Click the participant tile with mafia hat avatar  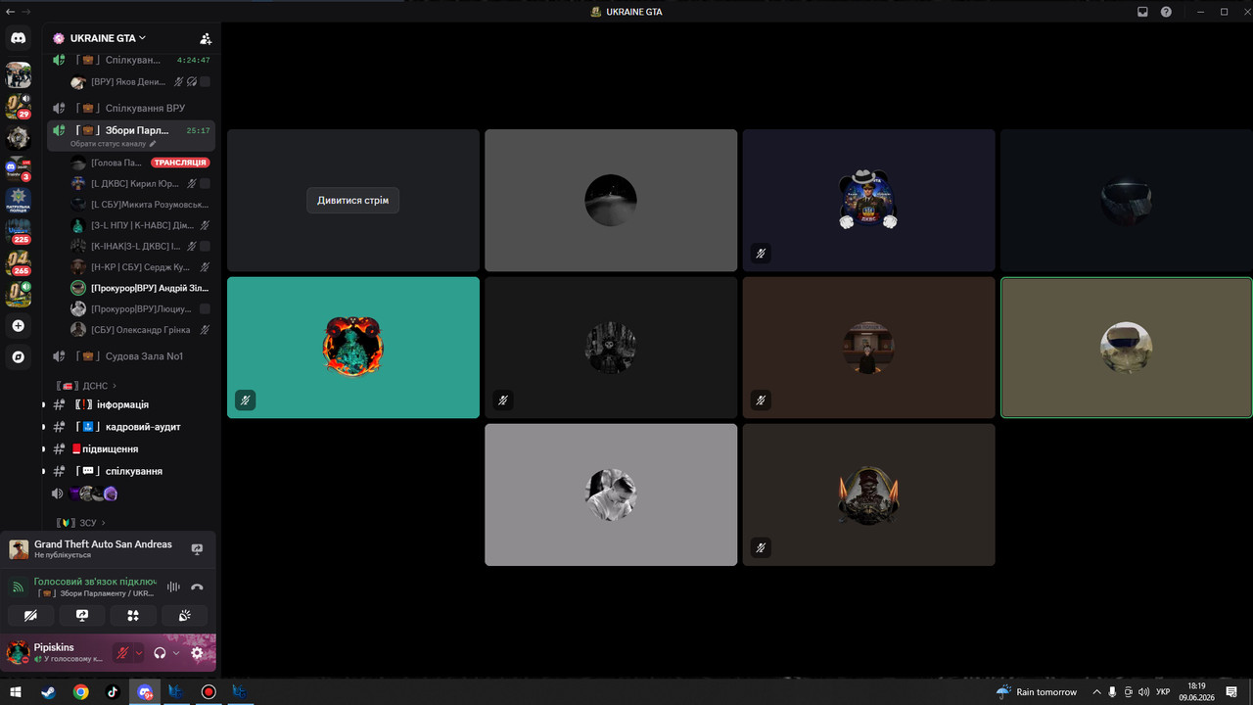[x=868, y=201]
